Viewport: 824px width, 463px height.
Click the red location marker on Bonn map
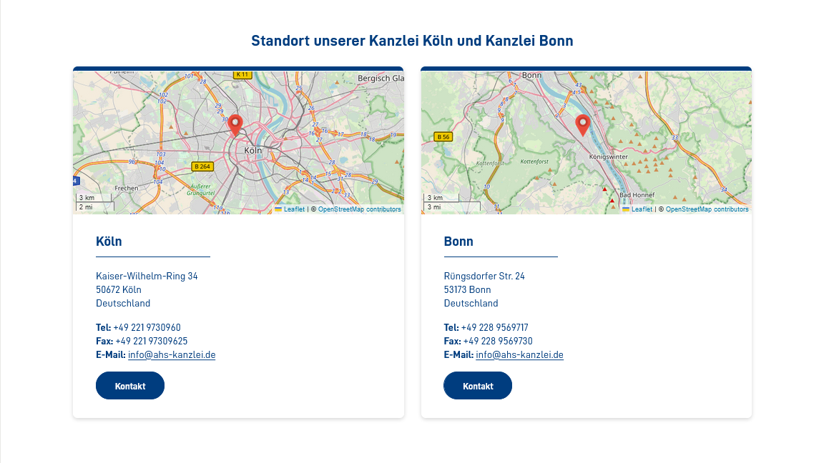click(x=583, y=125)
